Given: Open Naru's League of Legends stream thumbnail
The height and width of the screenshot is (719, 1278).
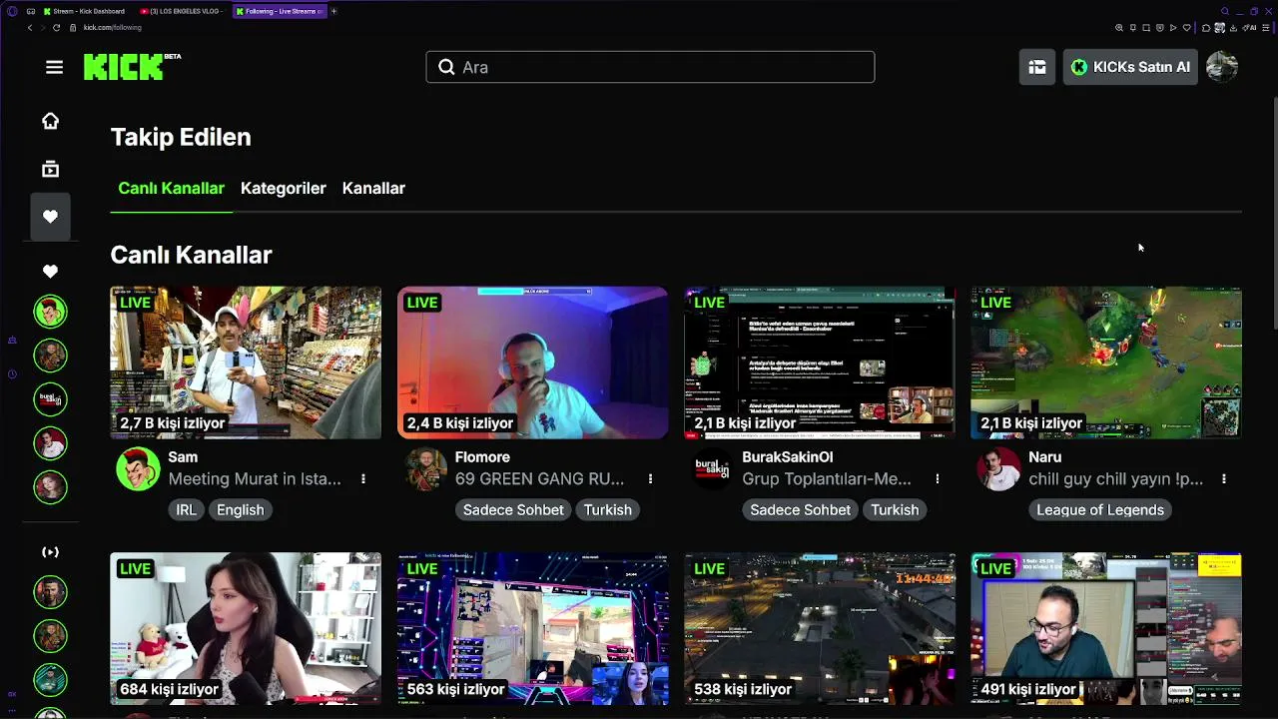Looking at the screenshot, I should [1106, 363].
